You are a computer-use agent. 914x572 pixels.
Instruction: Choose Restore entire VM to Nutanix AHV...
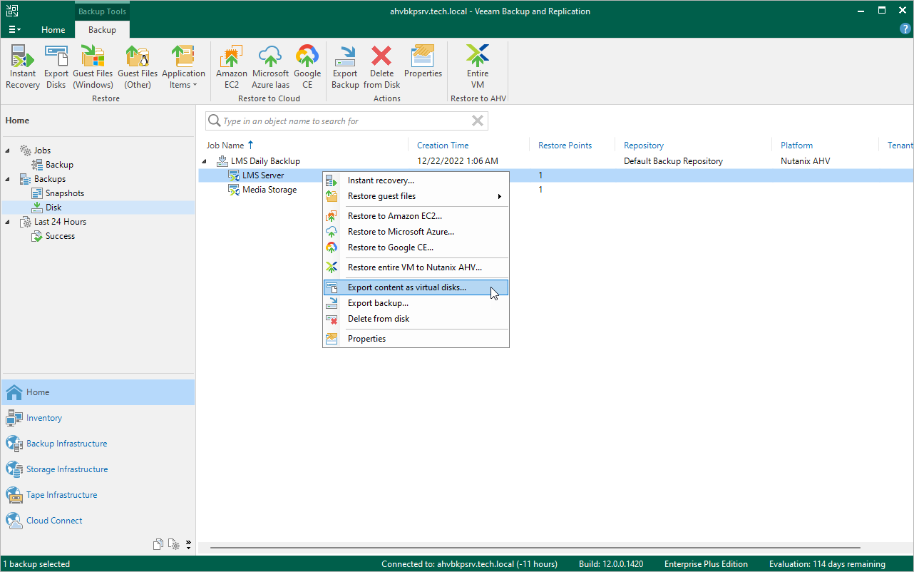tap(416, 267)
